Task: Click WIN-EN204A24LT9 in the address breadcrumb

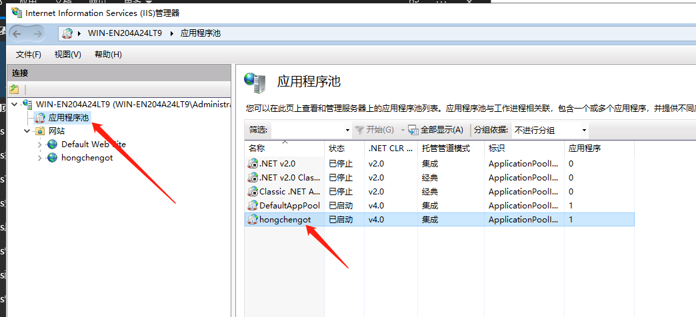Action: tap(125, 33)
